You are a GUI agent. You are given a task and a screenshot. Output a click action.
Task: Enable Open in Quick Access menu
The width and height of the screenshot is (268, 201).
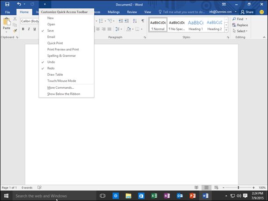67,24
